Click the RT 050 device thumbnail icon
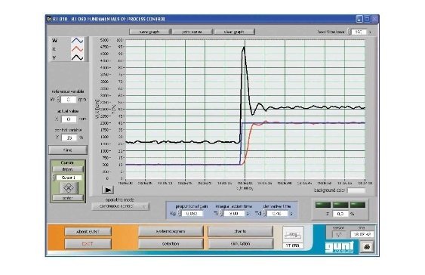425x275 pixels. pos(293,235)
